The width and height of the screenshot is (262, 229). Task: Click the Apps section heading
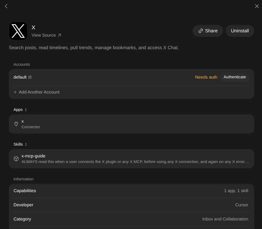(18, 110)
